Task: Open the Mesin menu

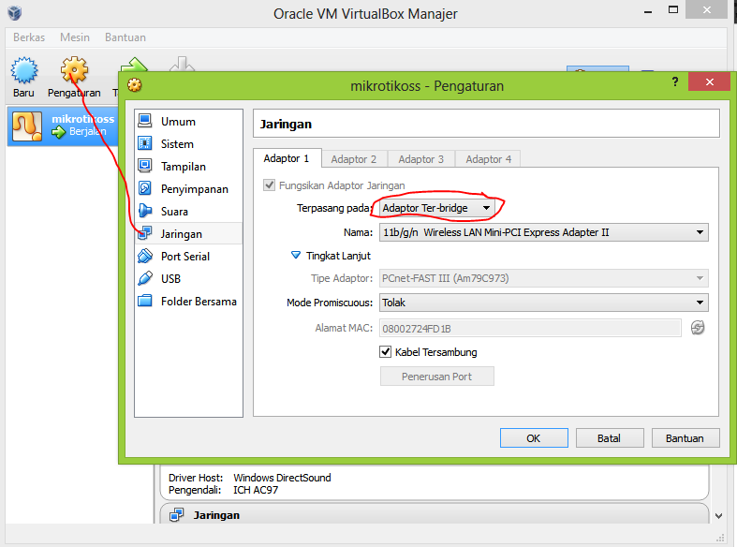Action: tap(75, 37)
